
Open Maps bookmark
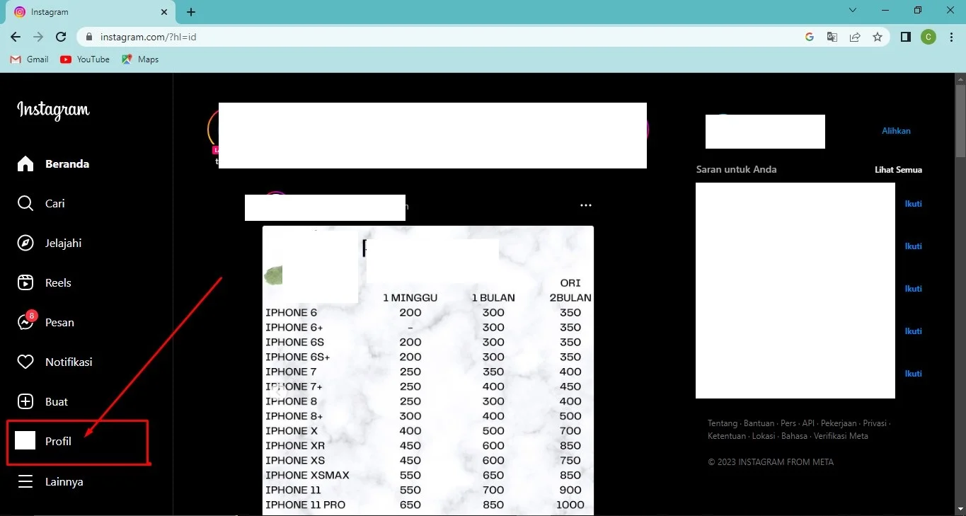click(140, 59)
